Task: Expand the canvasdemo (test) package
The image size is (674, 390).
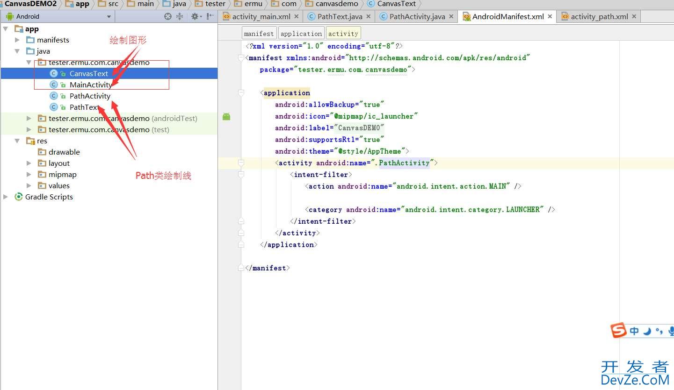Action: point(29,129)
